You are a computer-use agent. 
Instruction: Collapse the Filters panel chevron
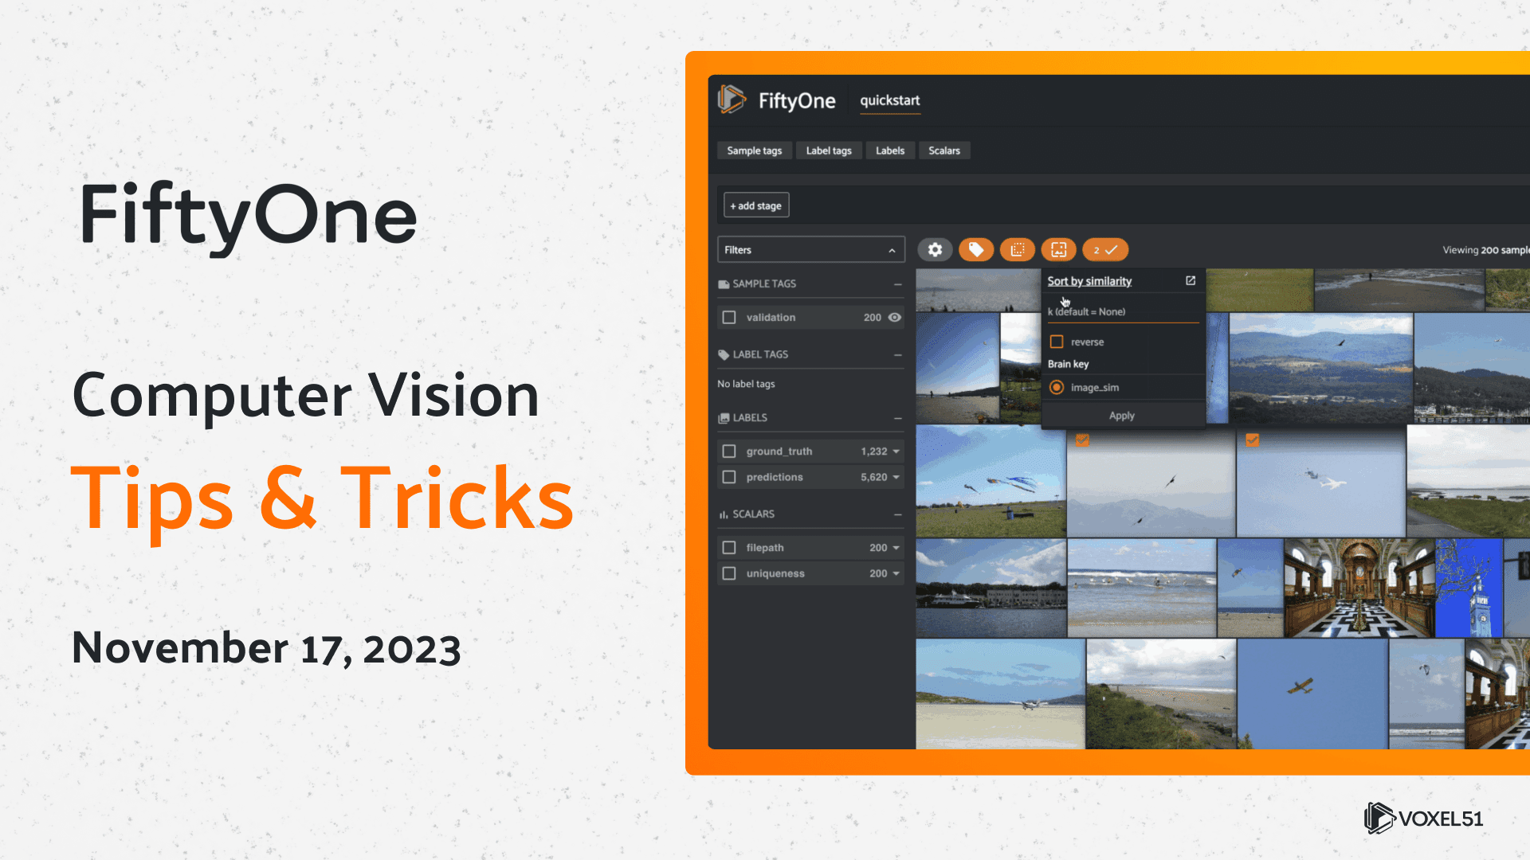click(892, 250)
